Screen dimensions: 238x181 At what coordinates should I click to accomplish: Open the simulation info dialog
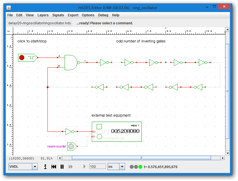click(x=45, y=167)
